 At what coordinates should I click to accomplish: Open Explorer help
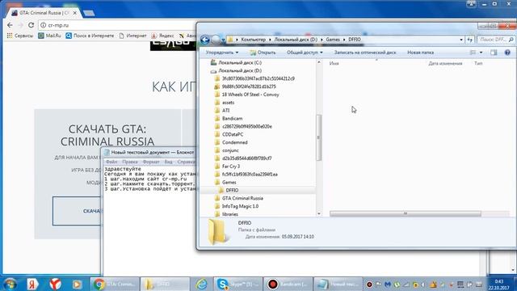507,53
